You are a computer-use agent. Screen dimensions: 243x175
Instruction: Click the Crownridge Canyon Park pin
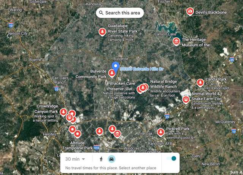point(63,112)
